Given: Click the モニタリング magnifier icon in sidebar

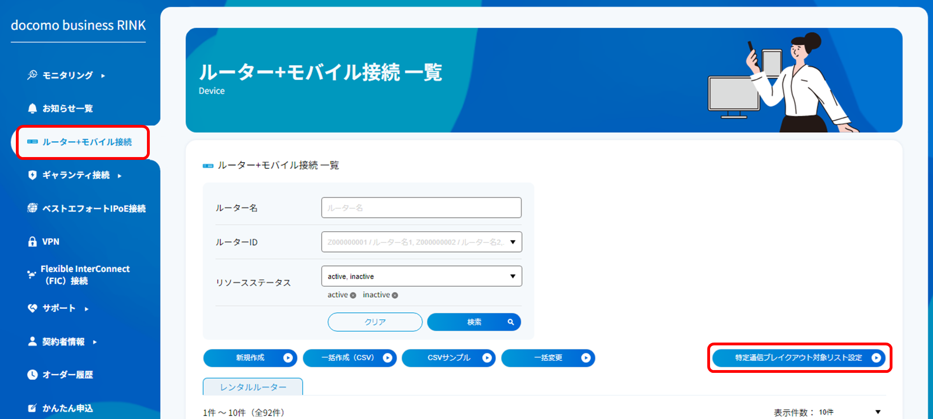Looking at the screenshot, I should [x=32, y=75].
